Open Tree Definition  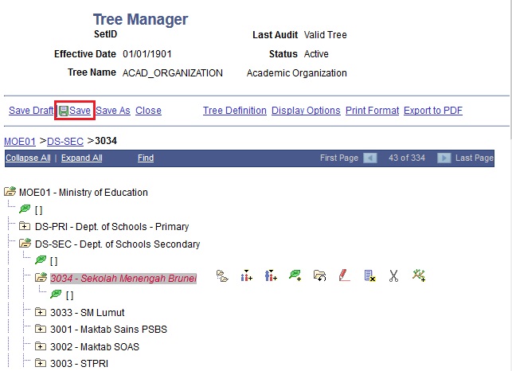point(235,111)
